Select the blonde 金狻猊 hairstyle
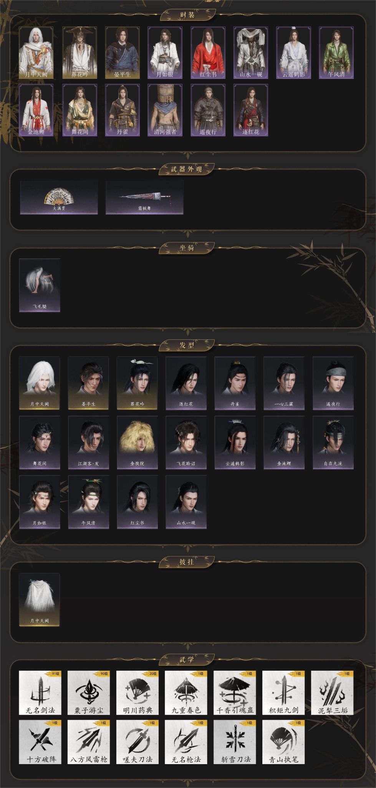 point(137,442)
